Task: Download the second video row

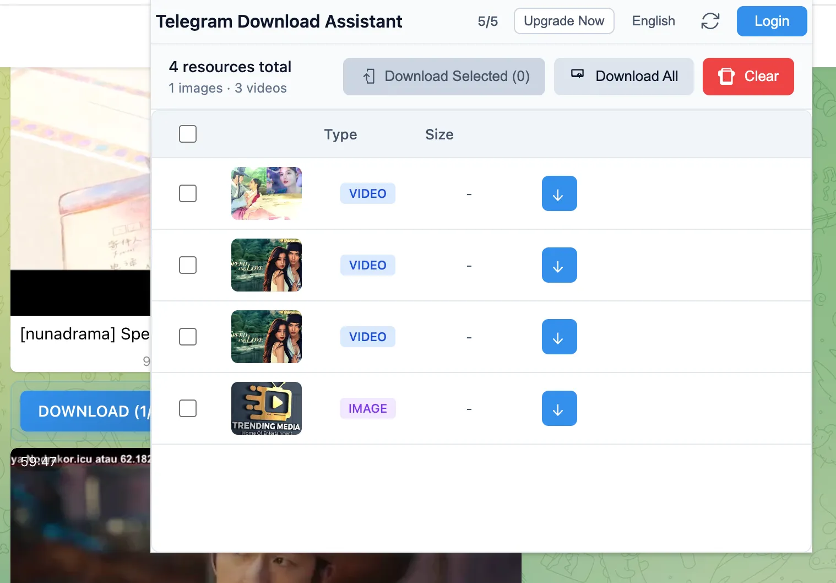Action: point(559,265)
